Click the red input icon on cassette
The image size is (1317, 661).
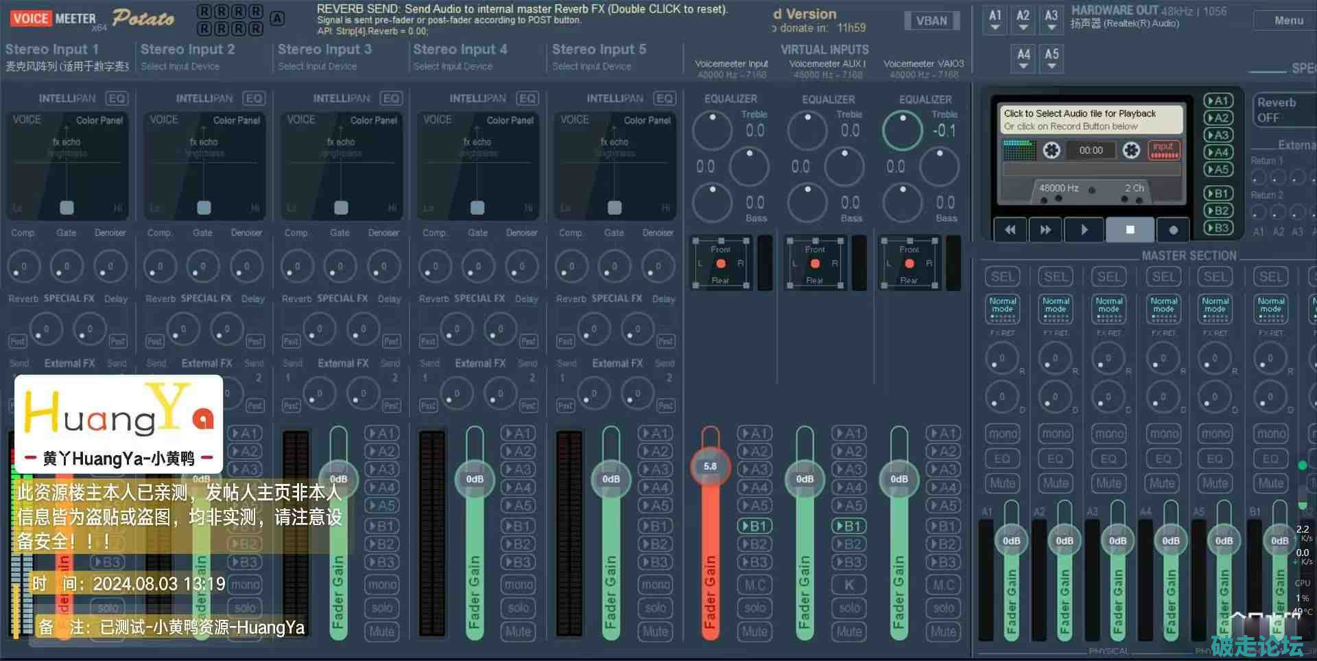click(x=1163, y=150)
